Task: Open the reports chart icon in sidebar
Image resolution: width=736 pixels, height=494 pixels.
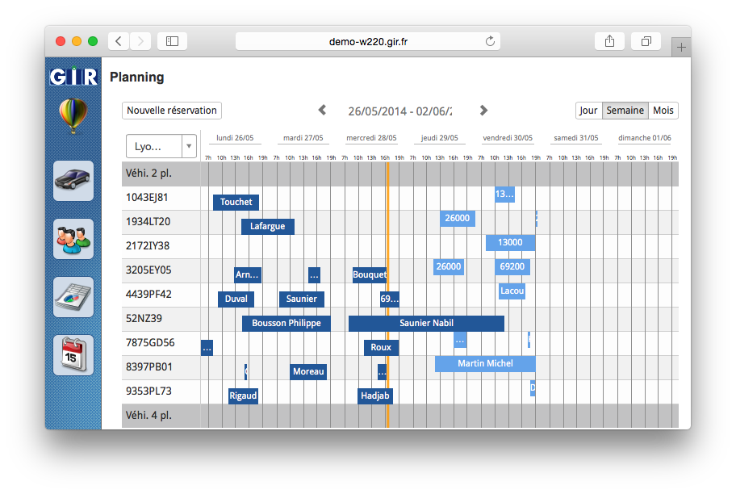Action: tap(73, 297)
